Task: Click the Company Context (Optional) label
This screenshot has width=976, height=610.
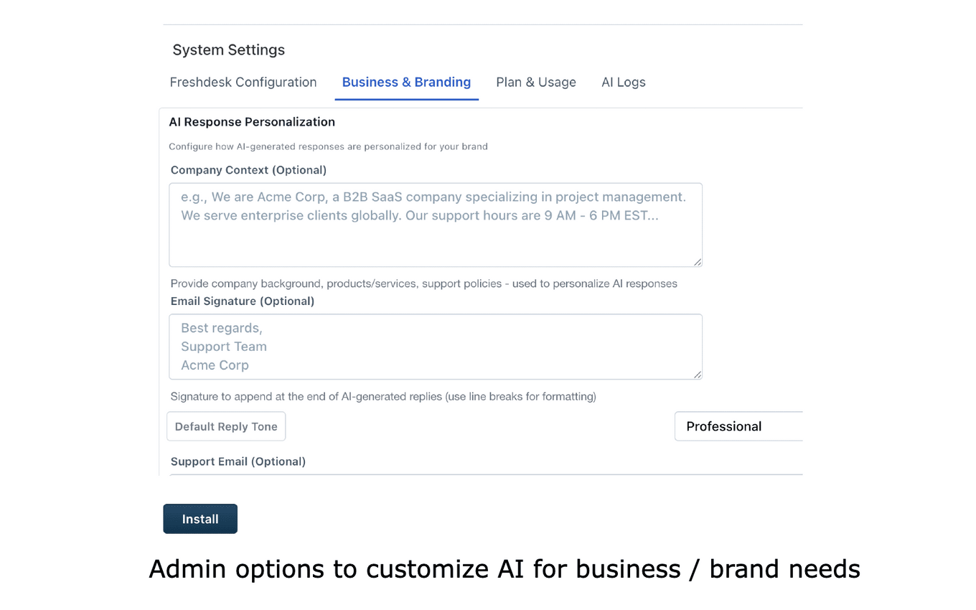Action: click(248, 170)
